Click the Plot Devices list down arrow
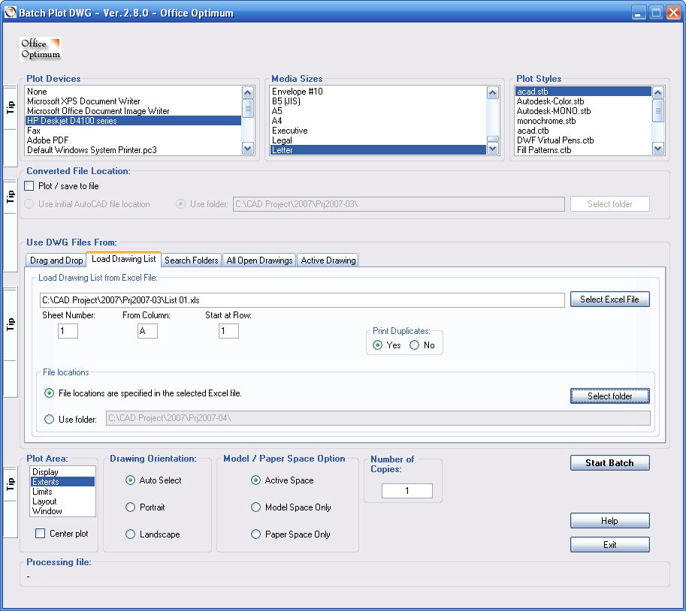 248,149
